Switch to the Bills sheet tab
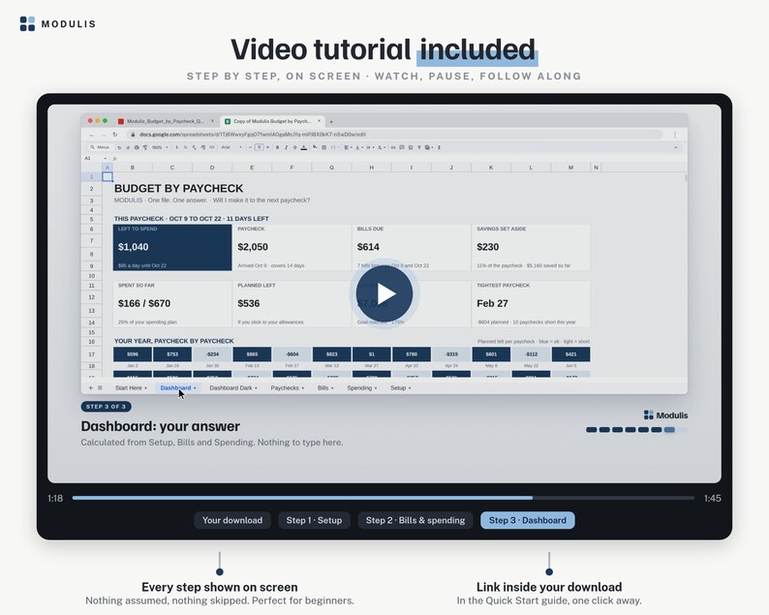Image resolution: width=769 pixels, height=615 pixels. pyautogui.click(x=323, y=388)
